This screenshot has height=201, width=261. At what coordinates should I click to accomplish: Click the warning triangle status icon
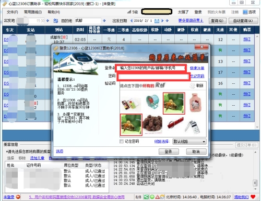[157, 197]
